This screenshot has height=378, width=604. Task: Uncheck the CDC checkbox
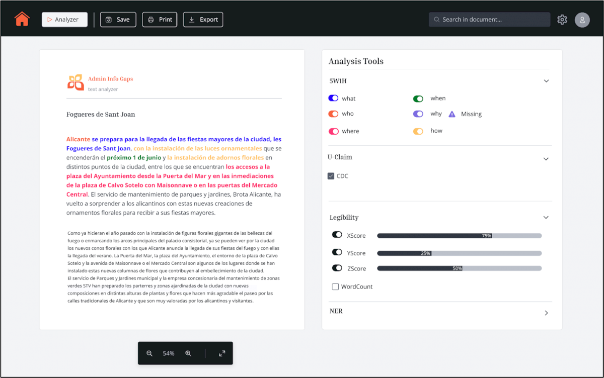pyautogui.click(x=331, y=176)
